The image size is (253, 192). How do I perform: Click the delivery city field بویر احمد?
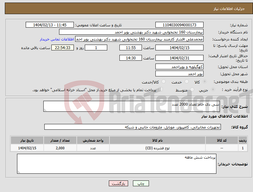[x=179, y=74]
